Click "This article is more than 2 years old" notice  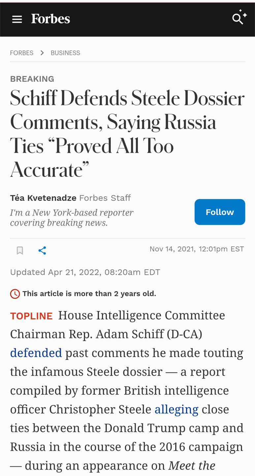click(89, 294)
